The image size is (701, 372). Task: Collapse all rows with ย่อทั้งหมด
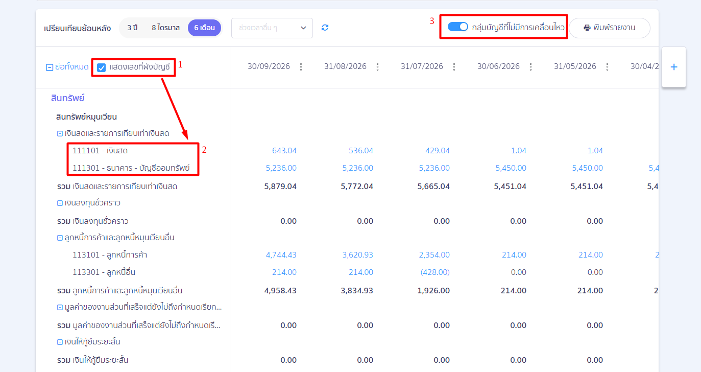tap(67, 67)
